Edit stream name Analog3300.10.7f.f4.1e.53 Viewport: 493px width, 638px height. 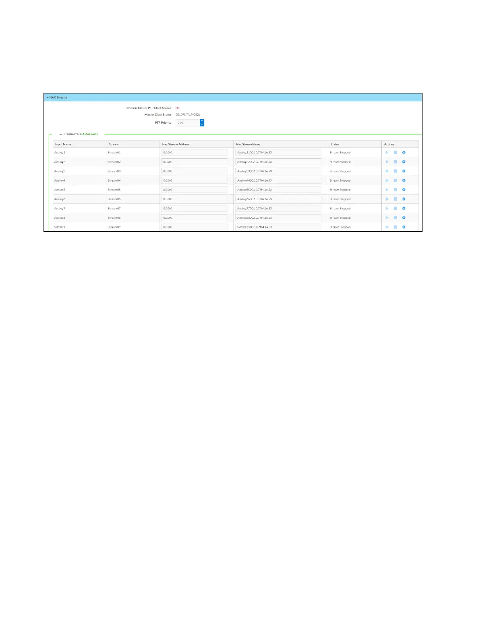click(278, 171)
